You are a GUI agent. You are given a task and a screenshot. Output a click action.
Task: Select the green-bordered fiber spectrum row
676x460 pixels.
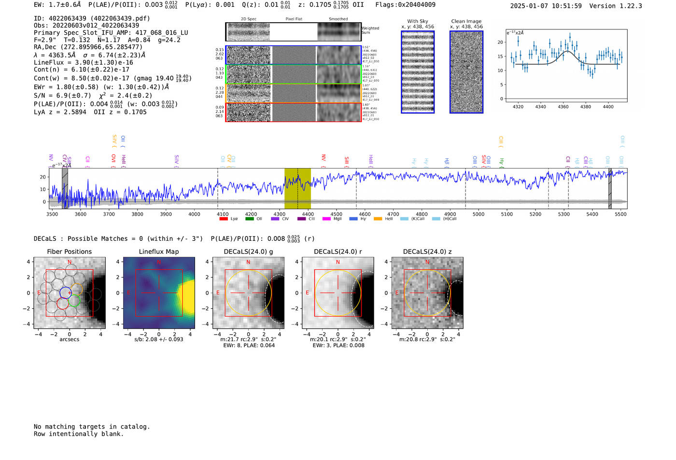pos(293,74)
